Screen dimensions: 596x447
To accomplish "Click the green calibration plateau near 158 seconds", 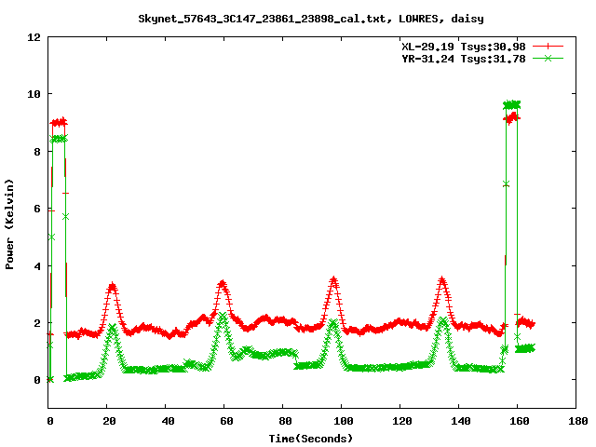I will tap(511, 105).
